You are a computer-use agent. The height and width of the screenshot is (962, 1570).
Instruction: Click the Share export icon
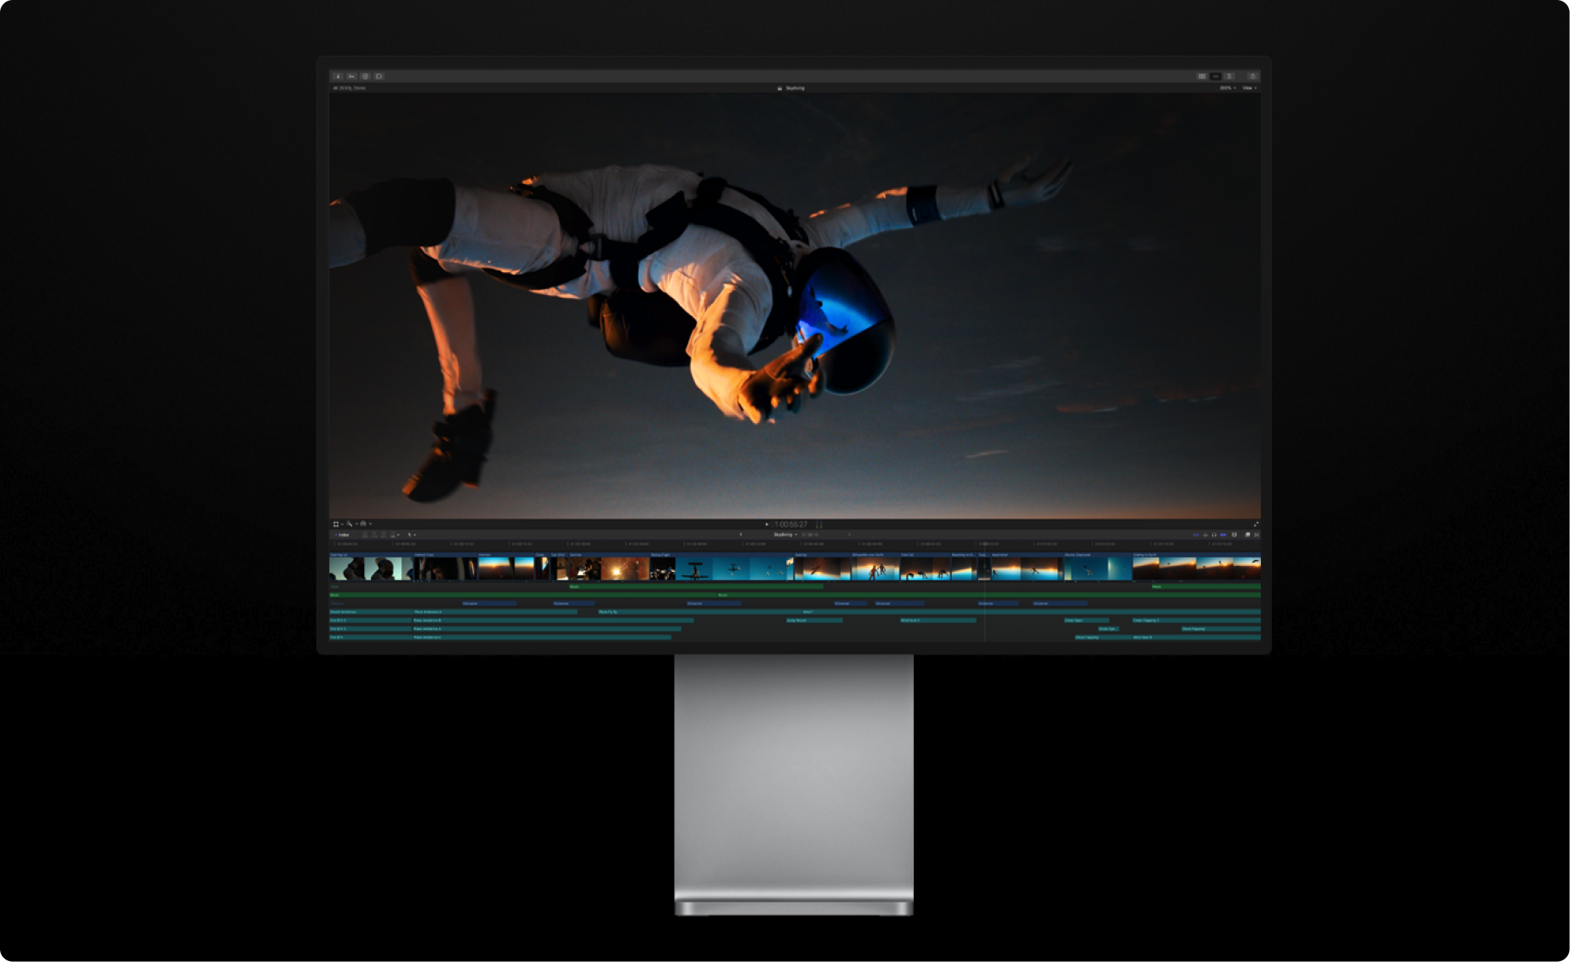[x=1252, y=76]
